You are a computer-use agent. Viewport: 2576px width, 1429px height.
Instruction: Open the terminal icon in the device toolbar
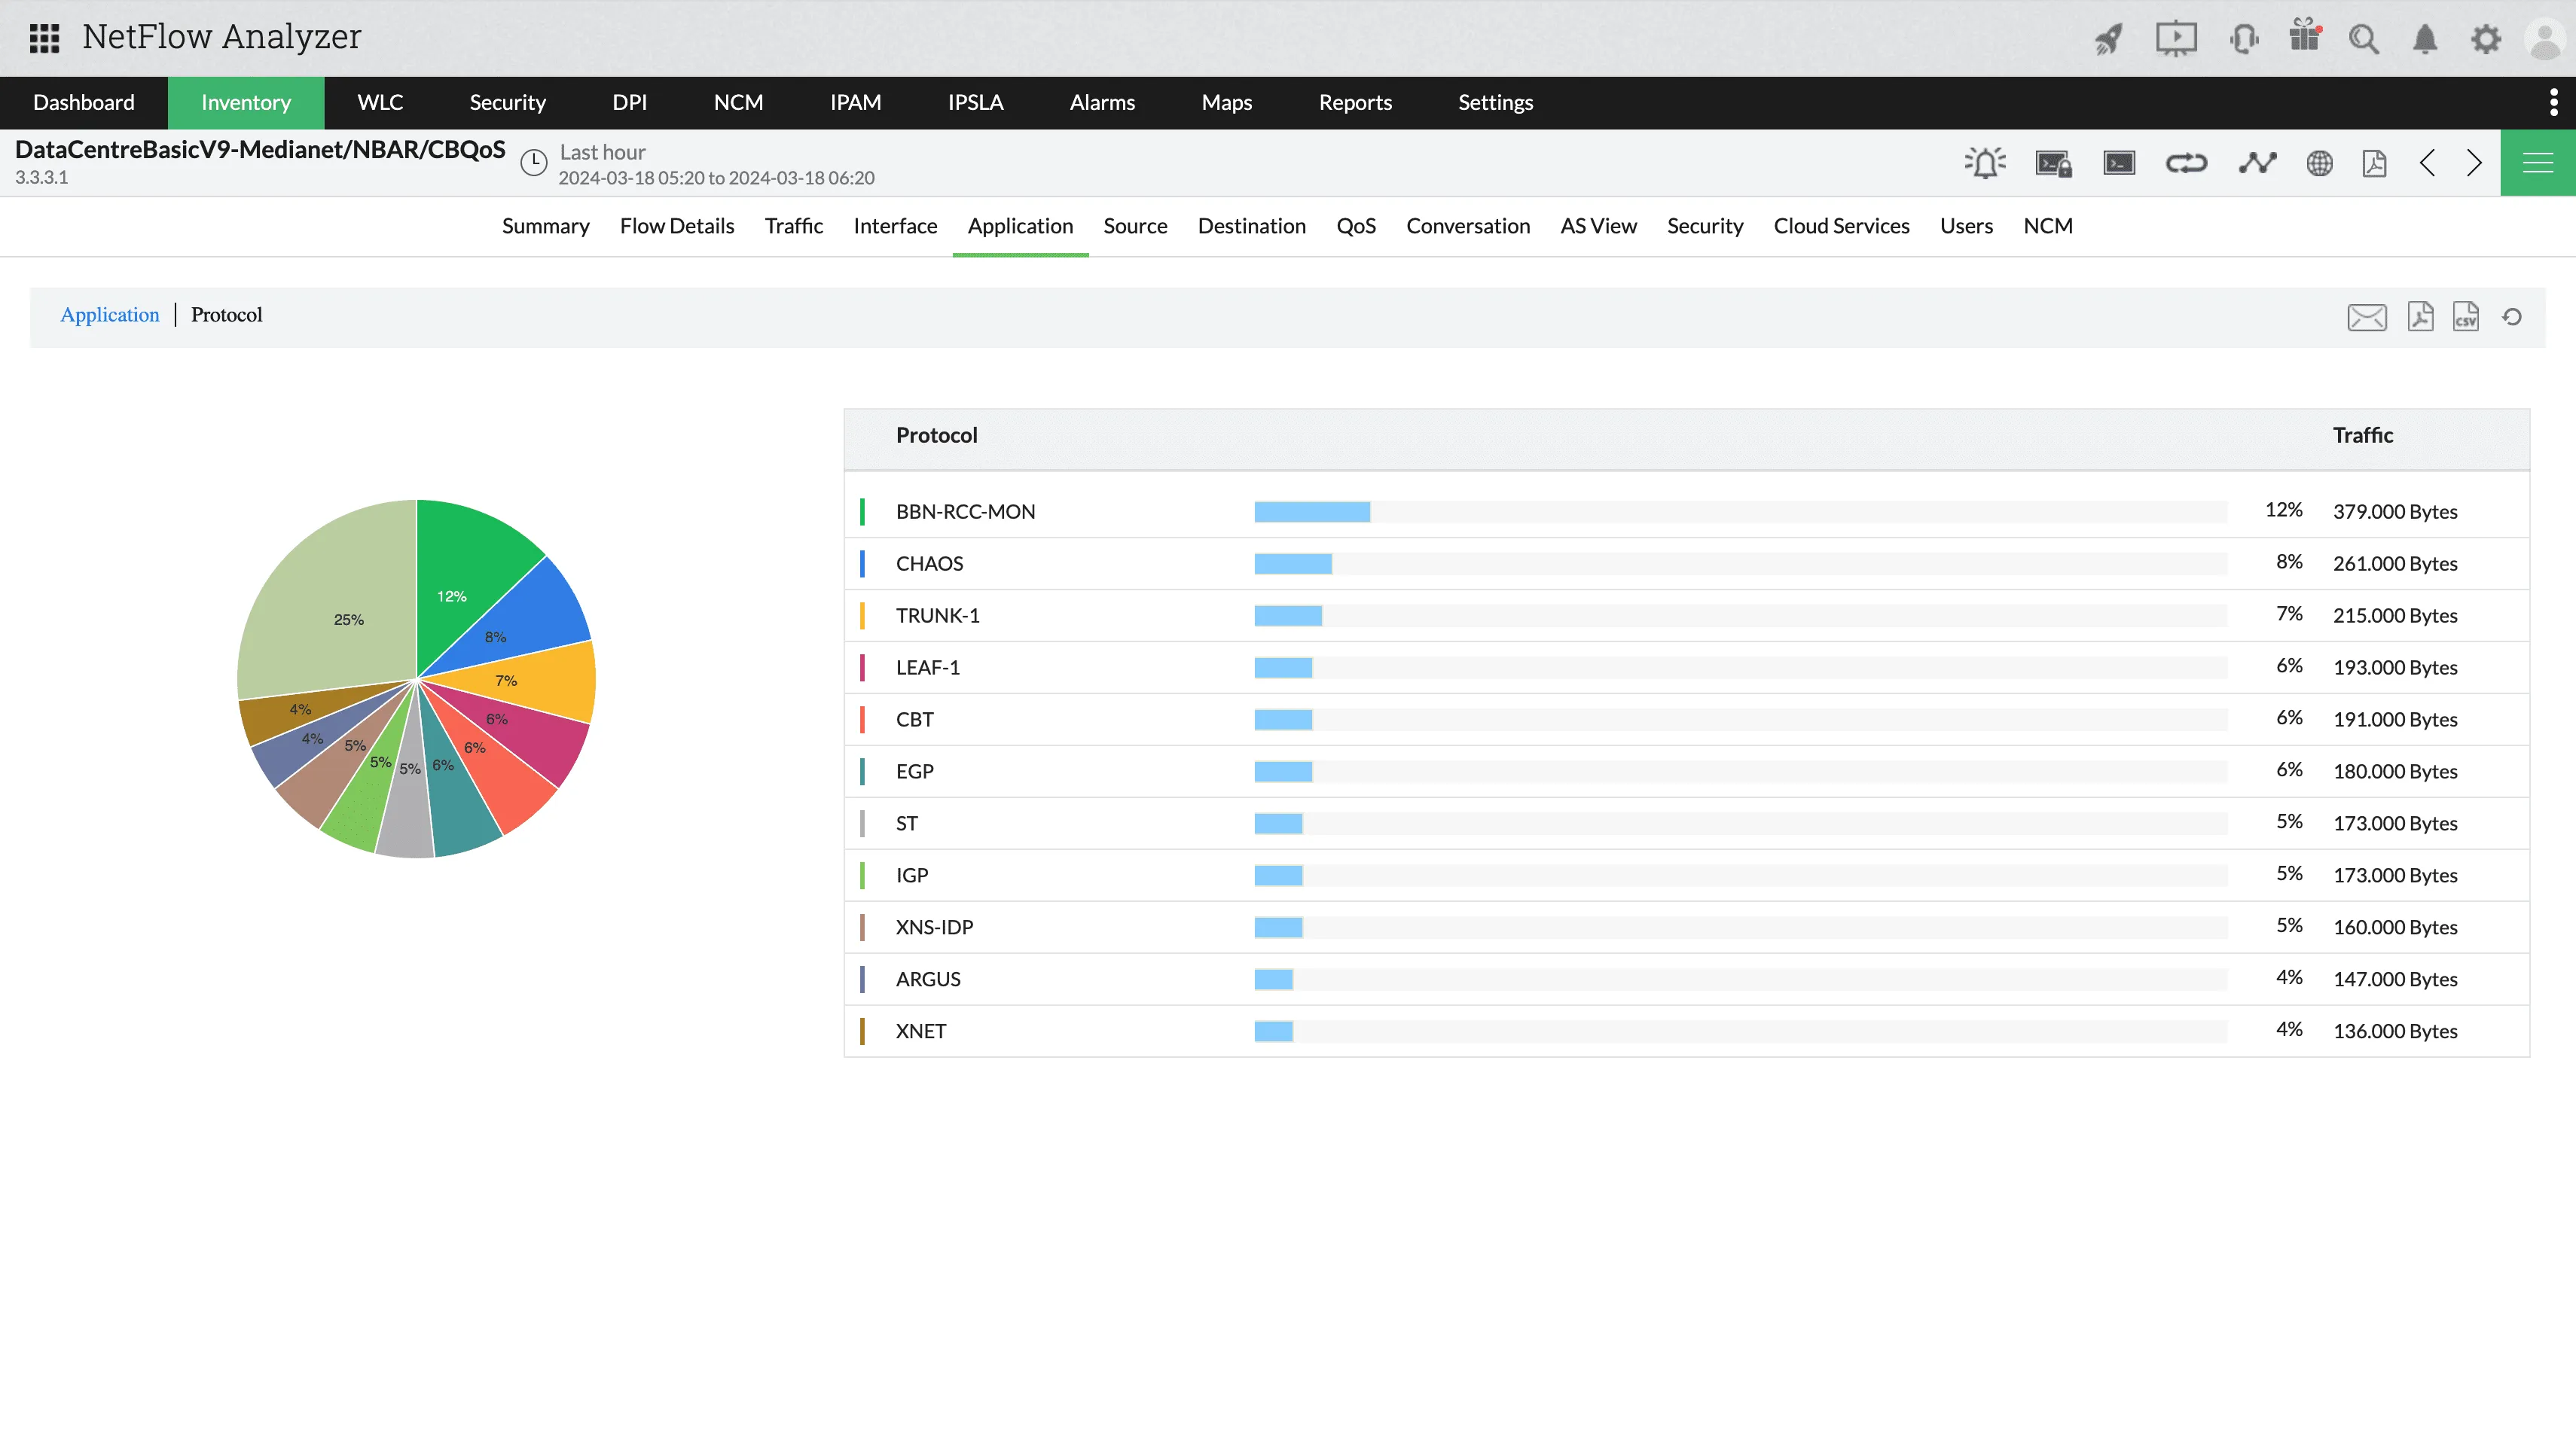(x=2119, y=162)
